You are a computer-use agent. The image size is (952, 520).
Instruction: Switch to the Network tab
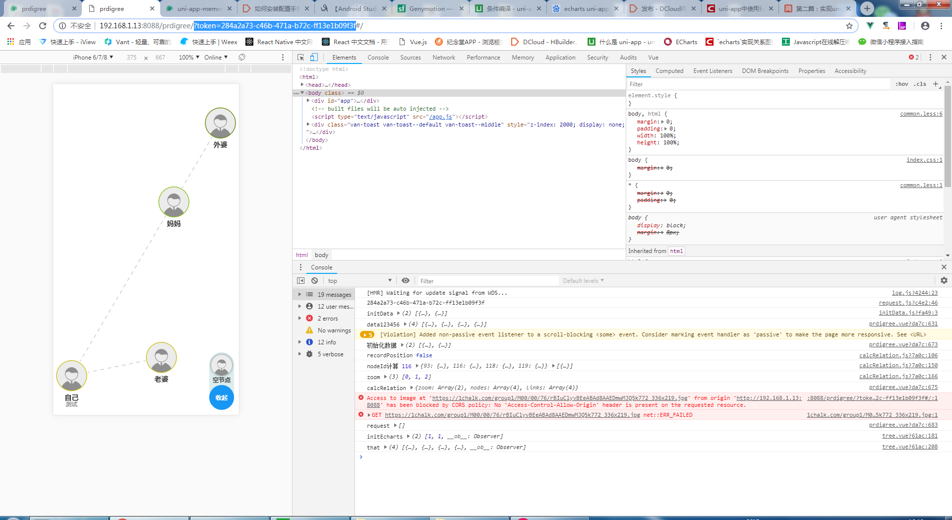coord(444,58)
